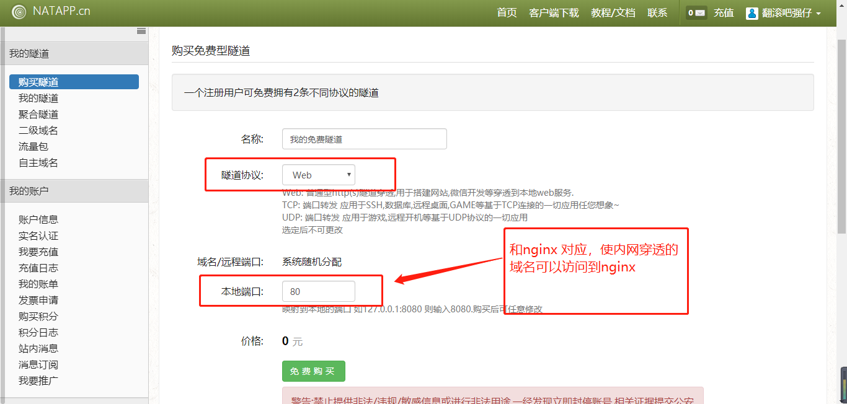This screenshot has height=404, width=847.
Task: Select 购买隧道 in sidebar
Action: [x=74, y=82]
